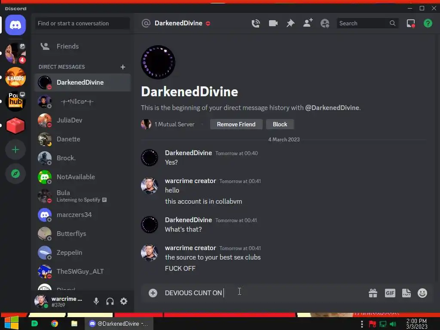Open the Bula conversation
The width and height of the screenshot is (440, 330).
pyautogui.click(x=83, y=196)
